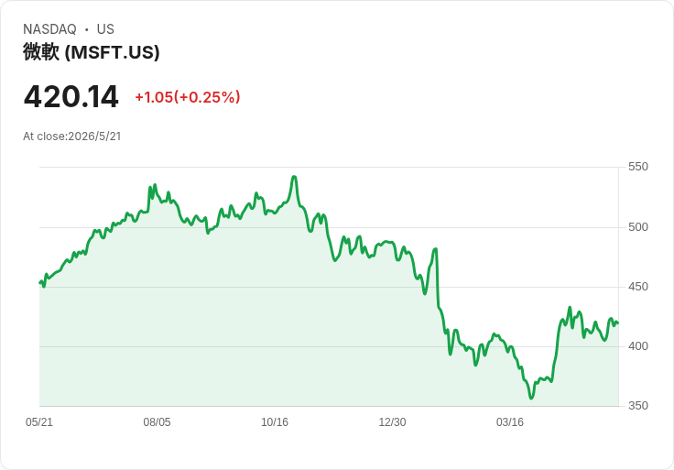
Task: Click the 350 y-axis price label
Action: point(638,406)
